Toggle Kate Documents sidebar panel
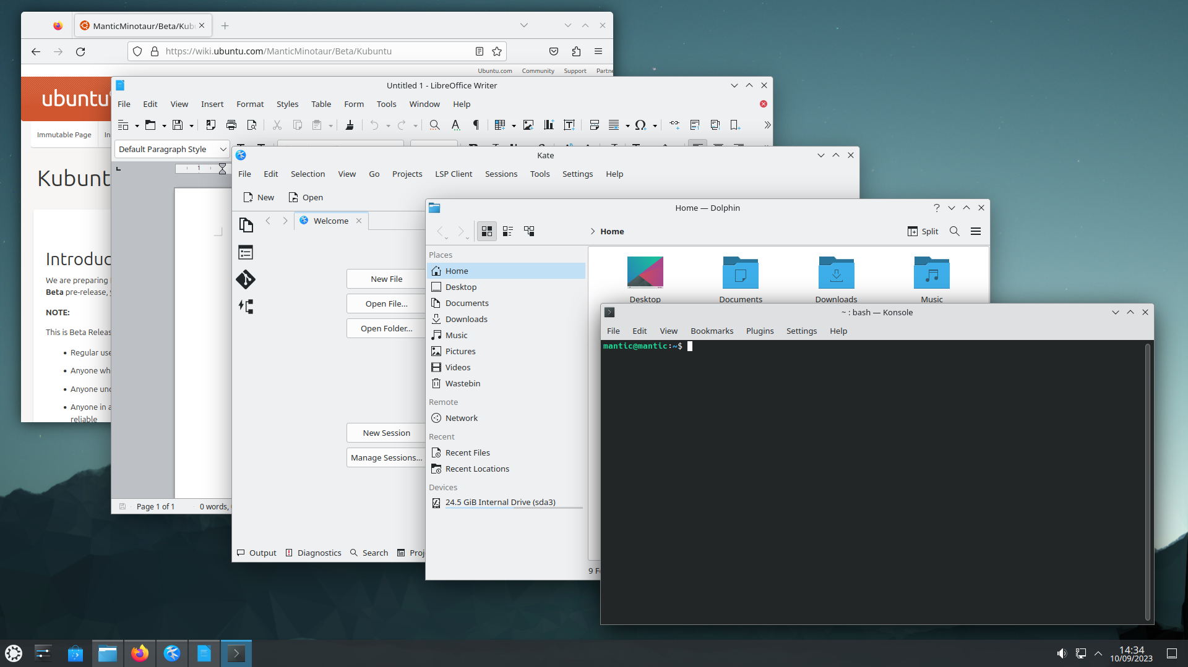Screen dimensions: 1188x667 pyautogui.click(x=246, y=225)
